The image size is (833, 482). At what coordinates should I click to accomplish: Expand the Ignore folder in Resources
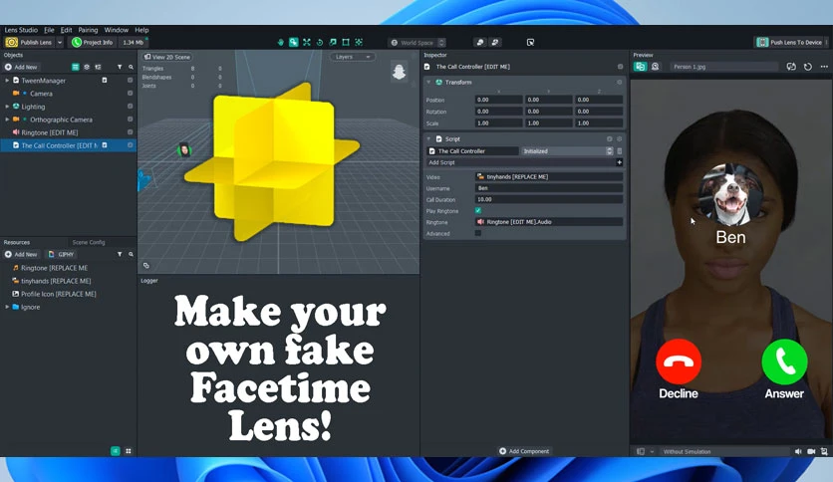7,307
